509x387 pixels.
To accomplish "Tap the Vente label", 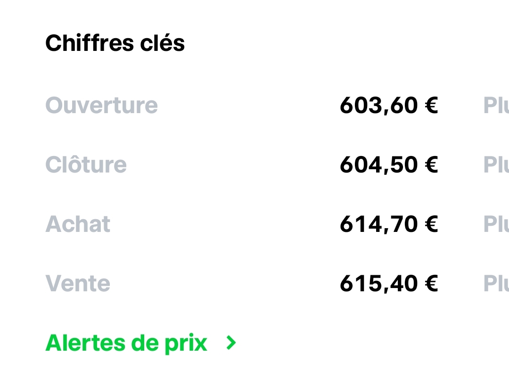I will click(78, 283).
